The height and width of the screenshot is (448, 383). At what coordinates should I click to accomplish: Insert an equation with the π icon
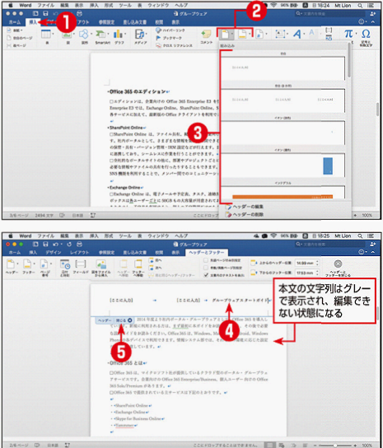[348, 34]
